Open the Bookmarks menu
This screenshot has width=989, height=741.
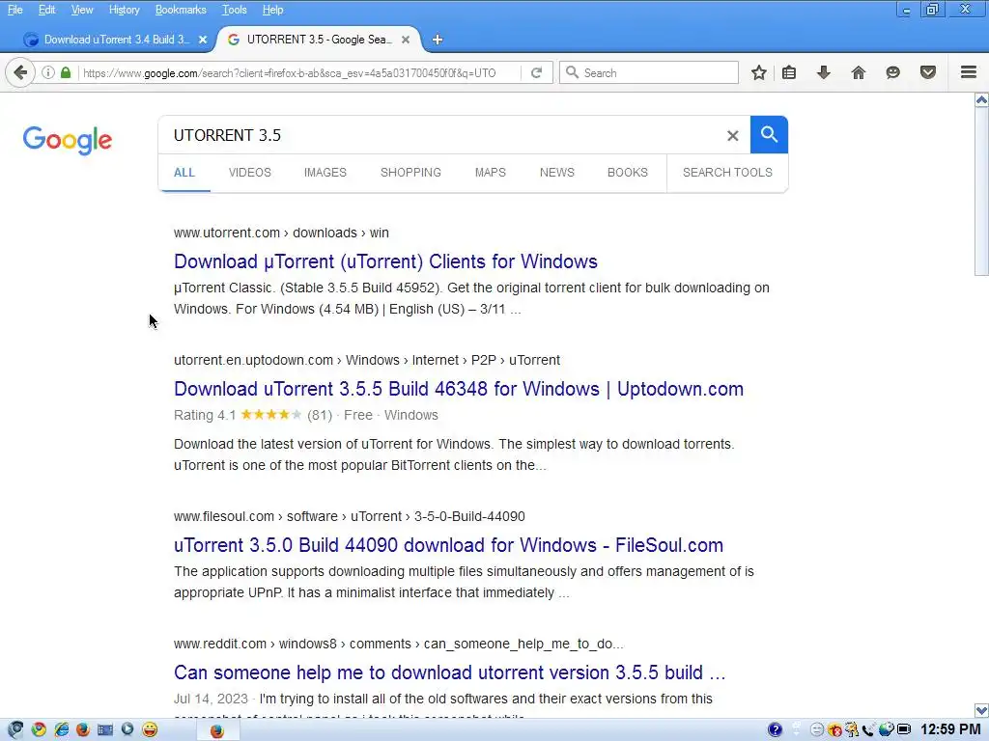tap(181, 10)
